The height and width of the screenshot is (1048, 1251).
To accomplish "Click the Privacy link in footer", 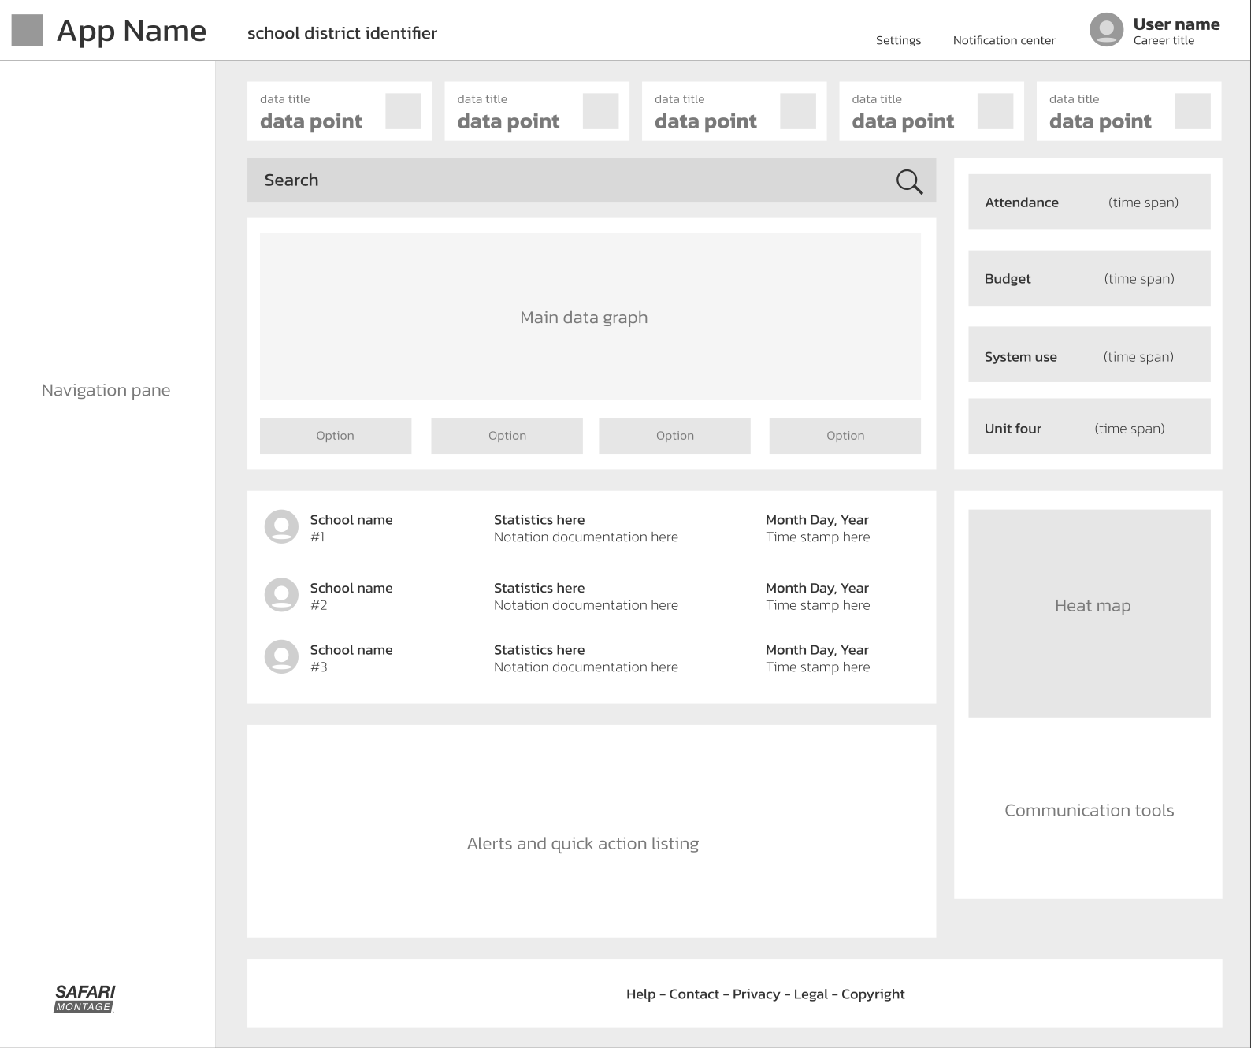I will [756, 994].
